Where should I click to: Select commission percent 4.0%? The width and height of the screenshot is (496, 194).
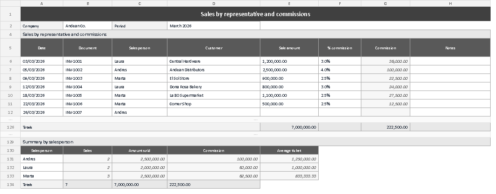340,70
